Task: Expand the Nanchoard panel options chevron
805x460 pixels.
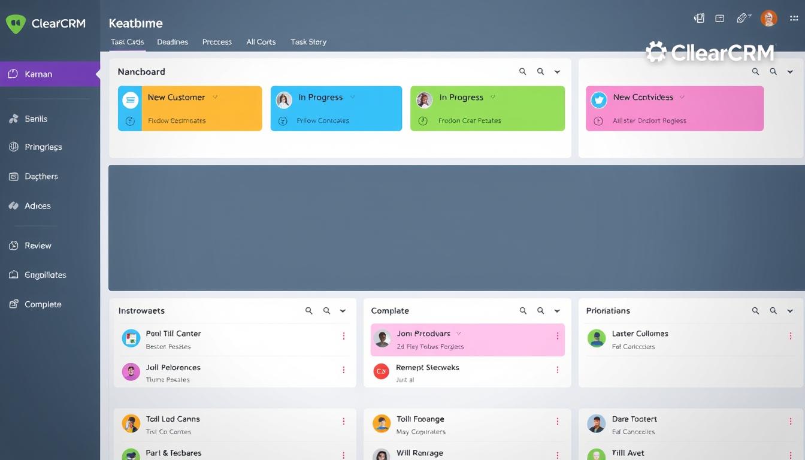Action: click(557, 71)
